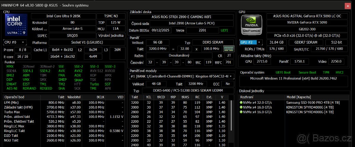Screen dimensions: 355x147
Task: Select the GB202-300 GPU chip field
Action: tap(307, 29)
